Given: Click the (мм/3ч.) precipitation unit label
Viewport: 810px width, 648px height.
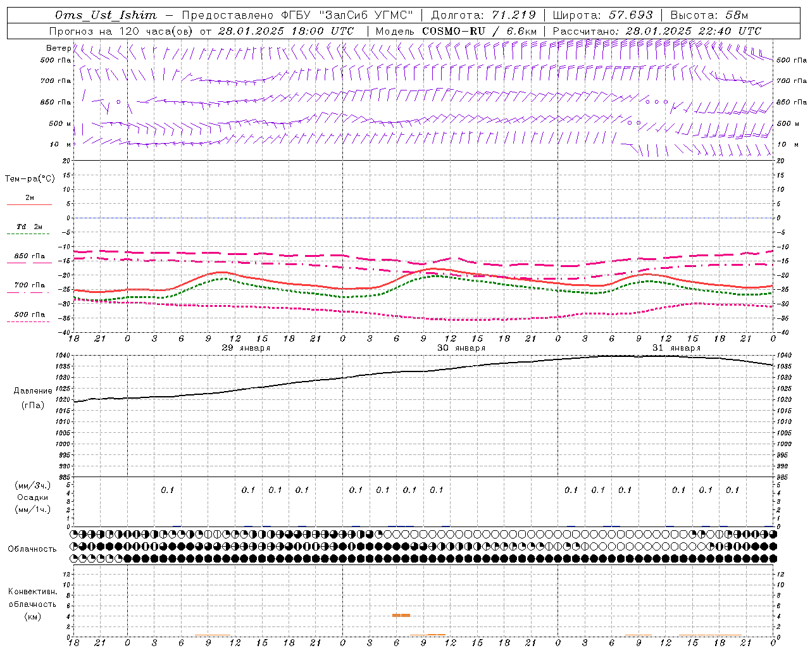Looking at the screenshot, I should tap(33, 485).
